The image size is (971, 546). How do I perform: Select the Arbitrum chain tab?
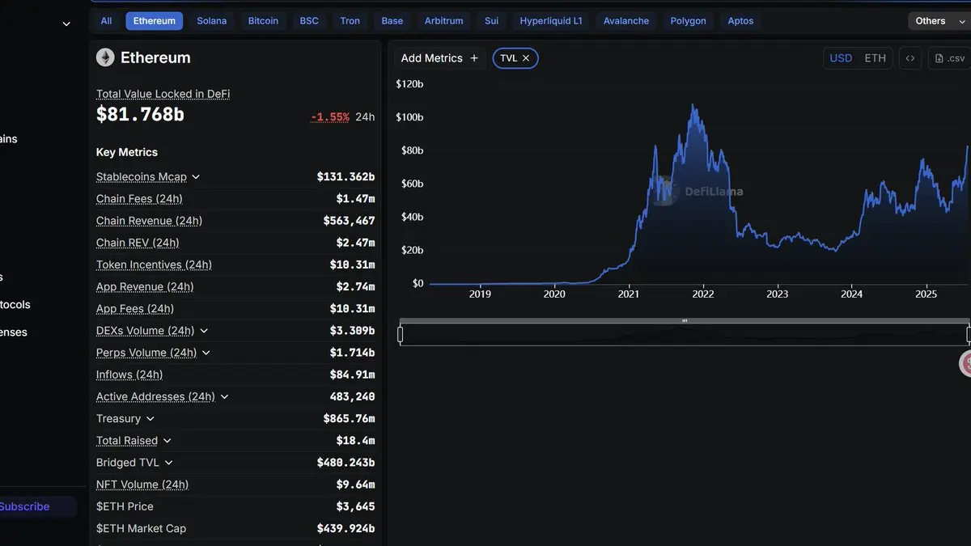(444, 21)
